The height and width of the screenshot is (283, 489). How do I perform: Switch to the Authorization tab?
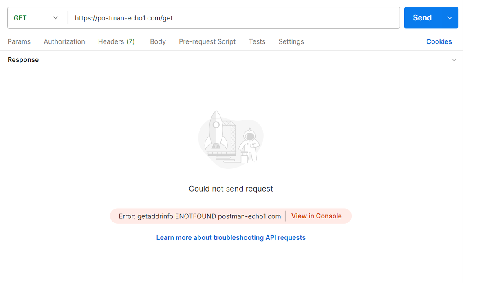point(64,41)
